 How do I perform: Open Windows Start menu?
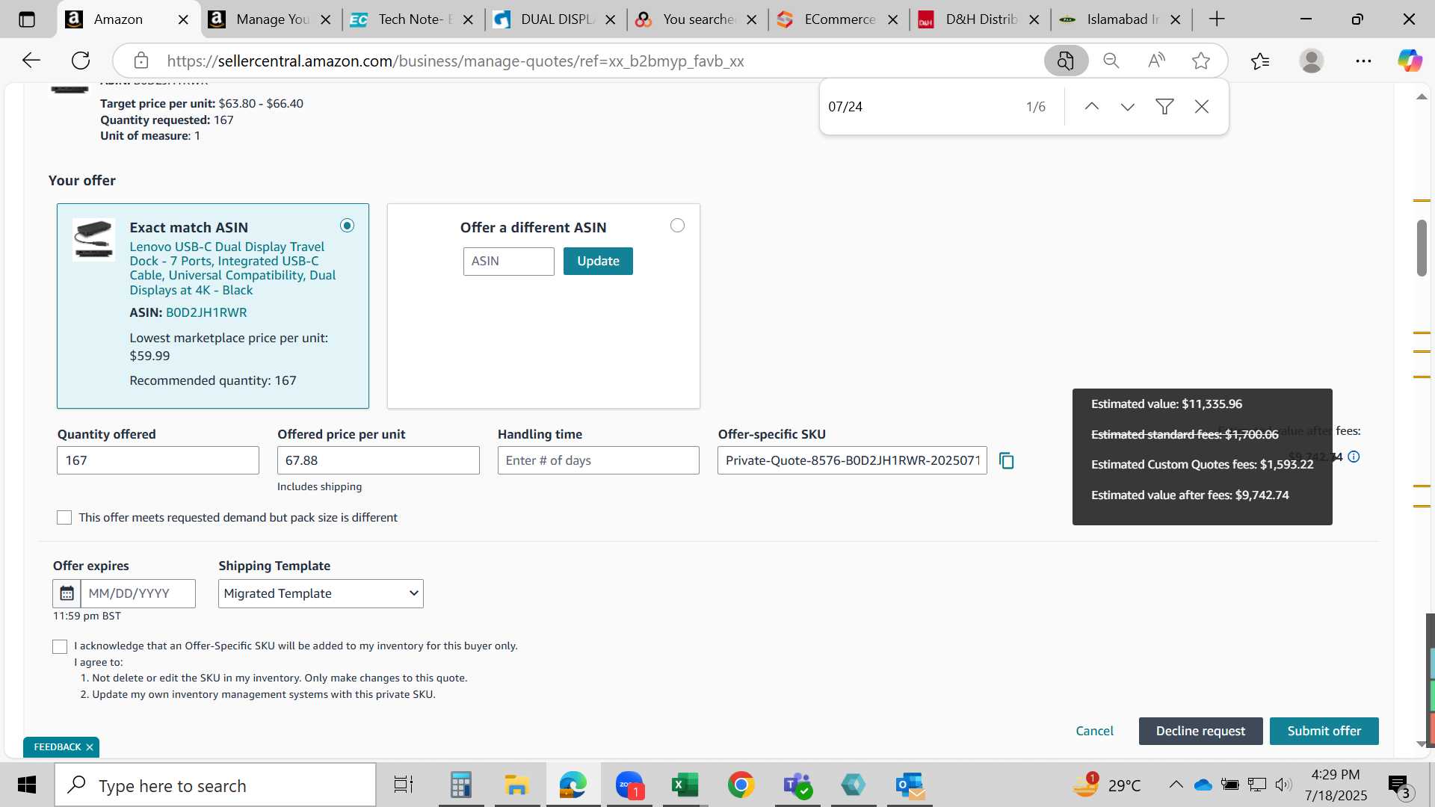tap(27, 785)
